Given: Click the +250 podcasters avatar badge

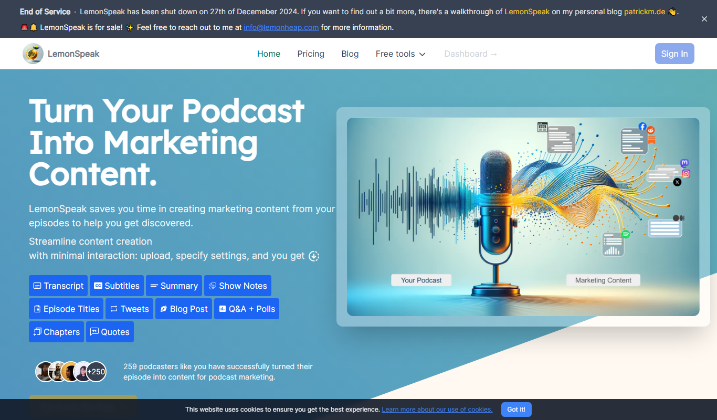Looking at the screenshot, I should (96, 372).
